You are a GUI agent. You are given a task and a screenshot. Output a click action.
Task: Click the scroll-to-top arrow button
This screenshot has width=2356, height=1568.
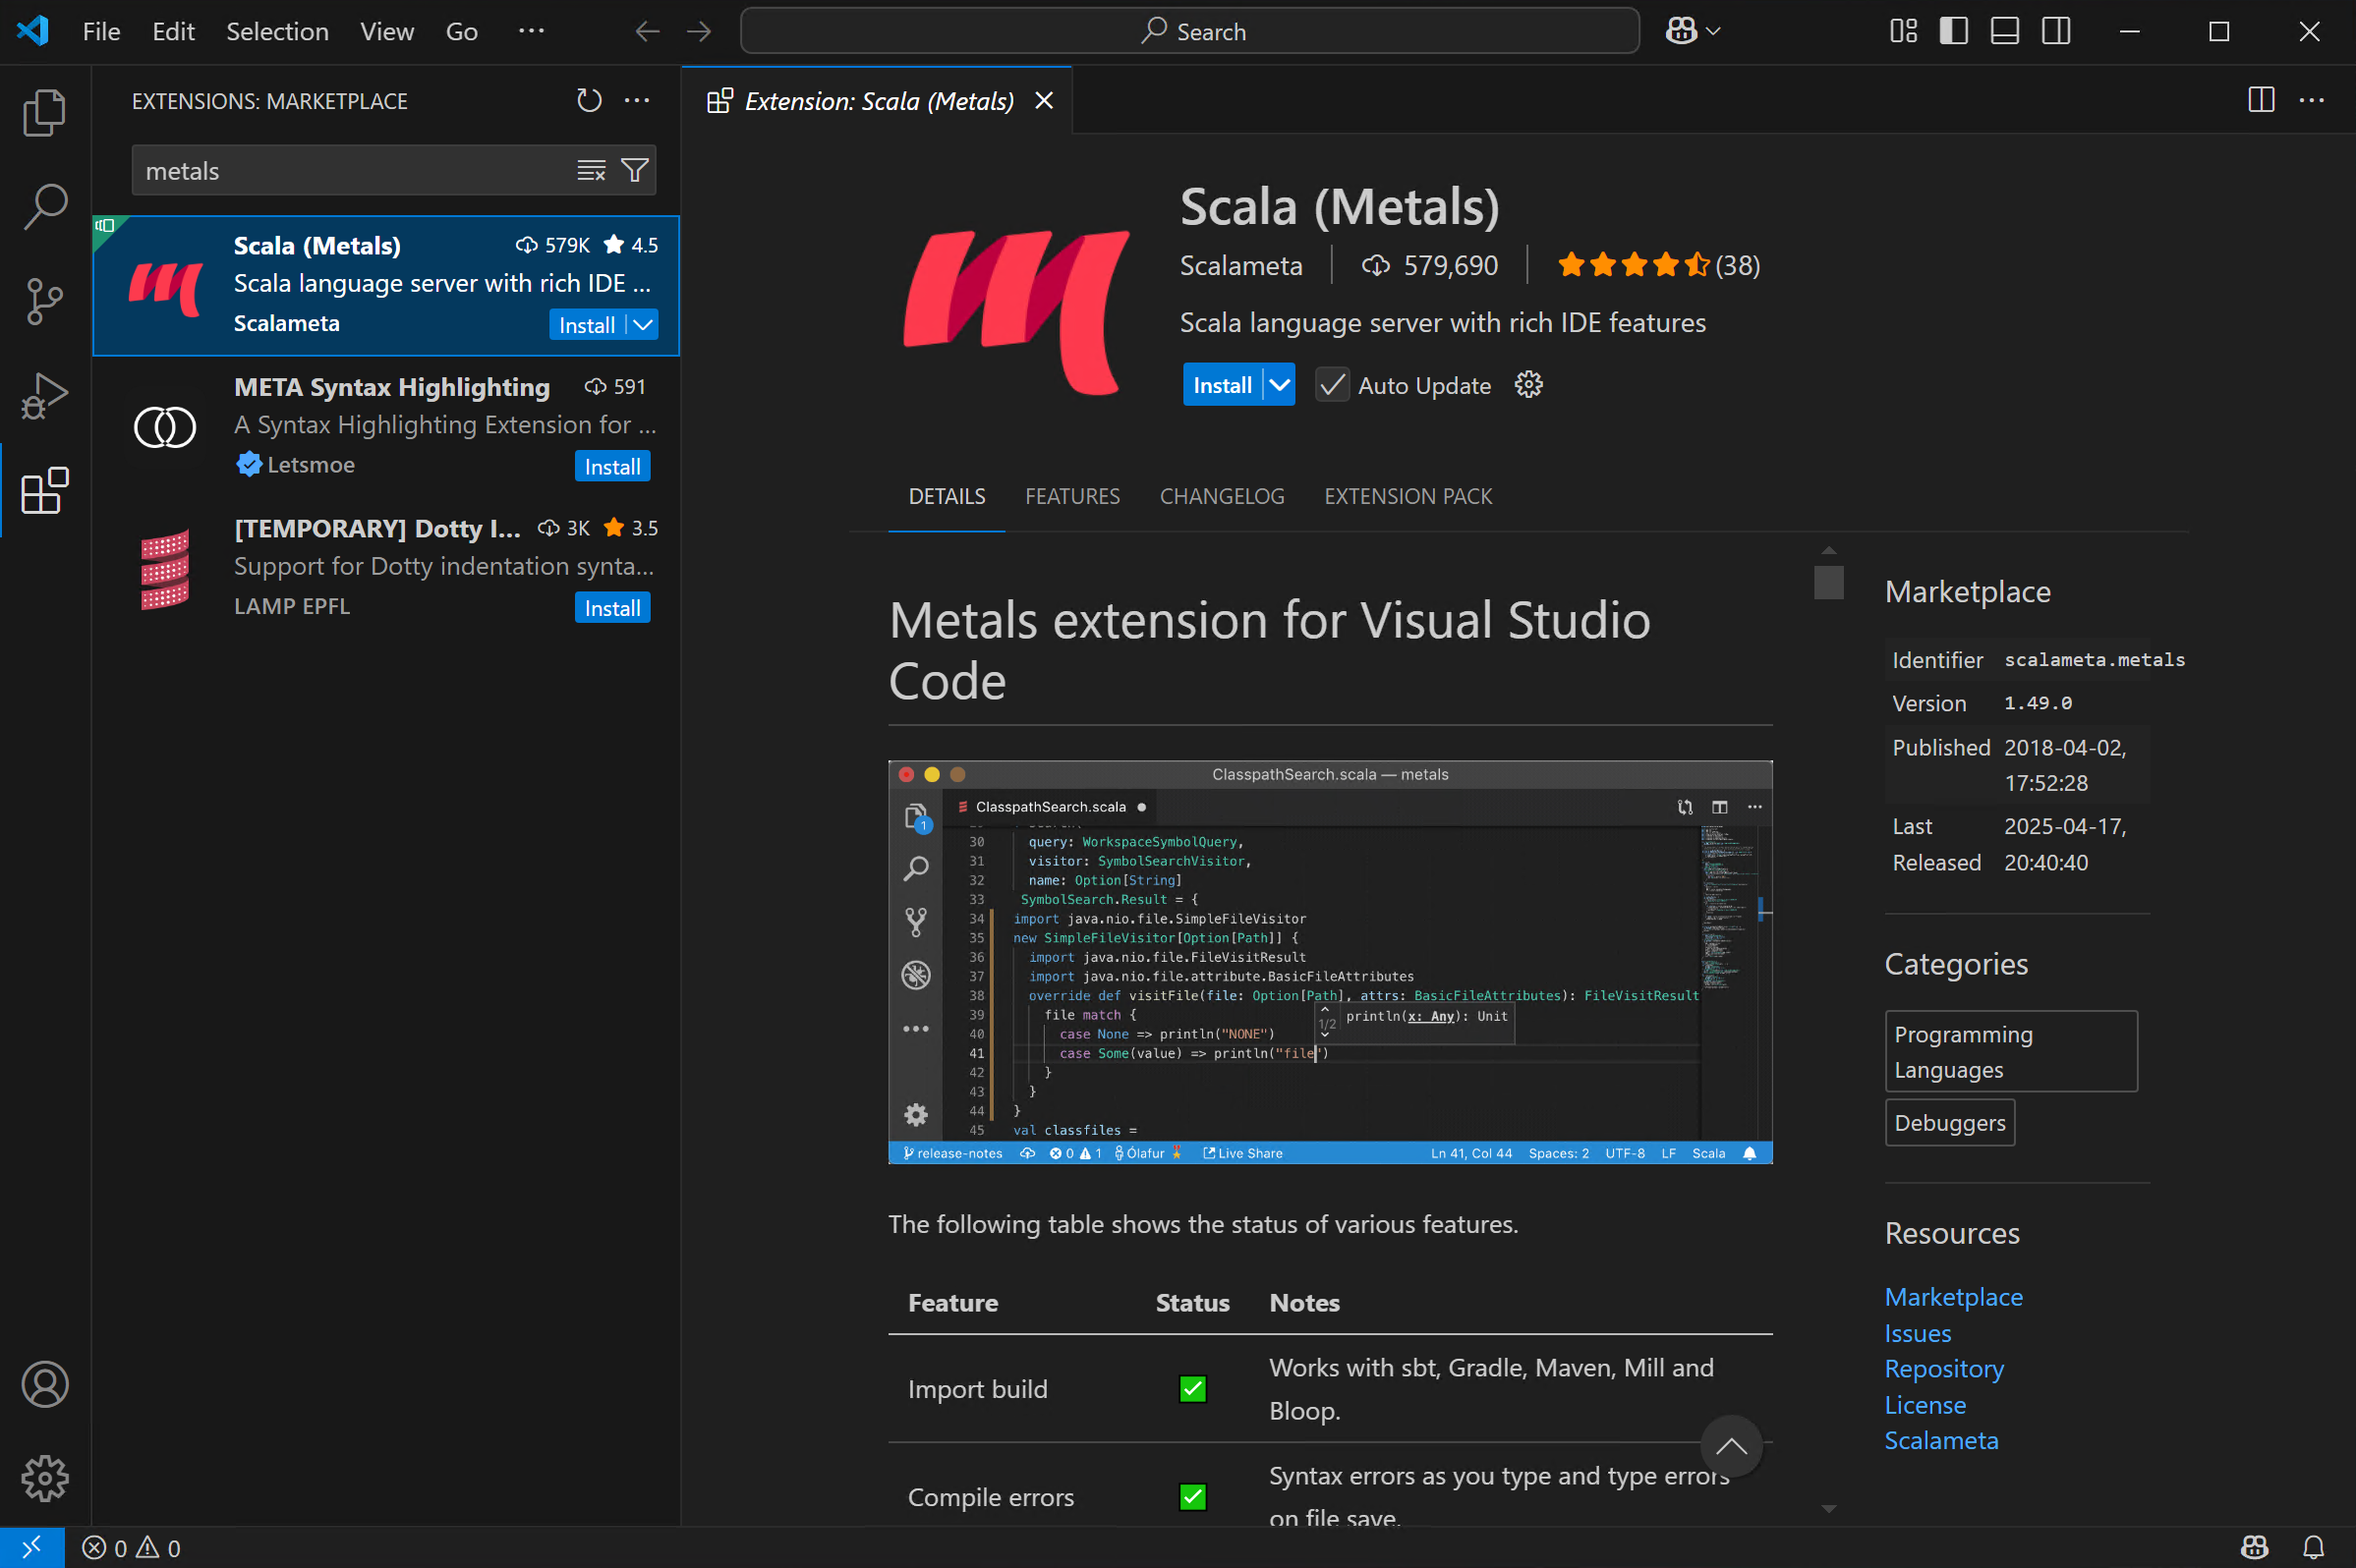[1731, 1446]
